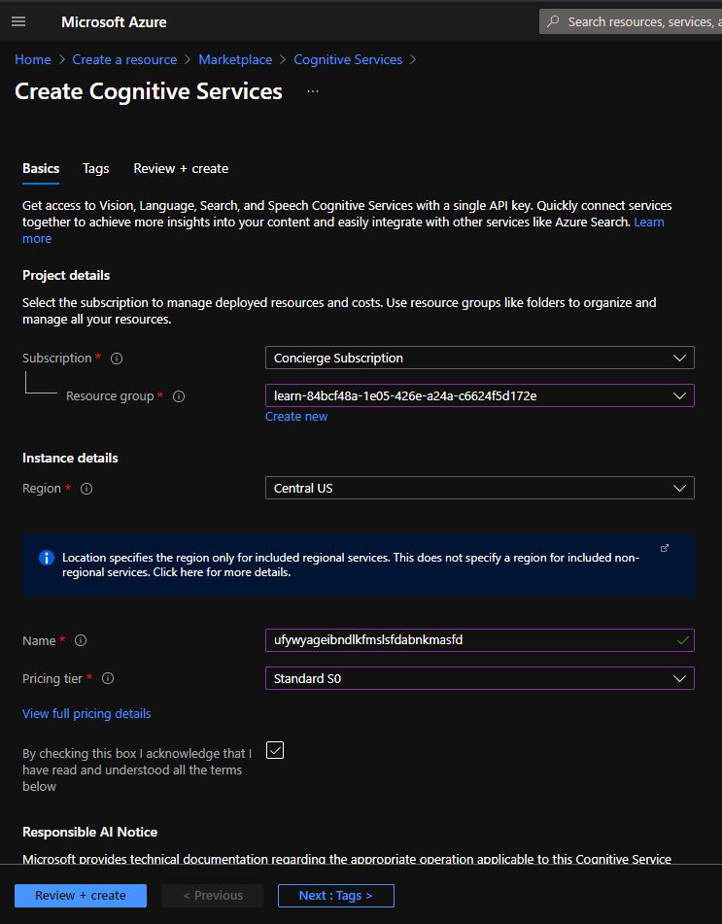Open the Azure portal hamburger menu
The image size is (722, 924).
click(17, 21)
